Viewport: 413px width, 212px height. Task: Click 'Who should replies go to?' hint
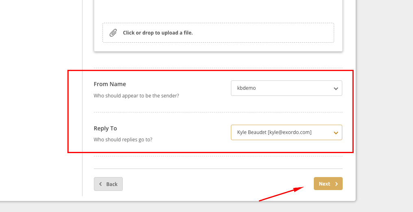coord(123,140)
